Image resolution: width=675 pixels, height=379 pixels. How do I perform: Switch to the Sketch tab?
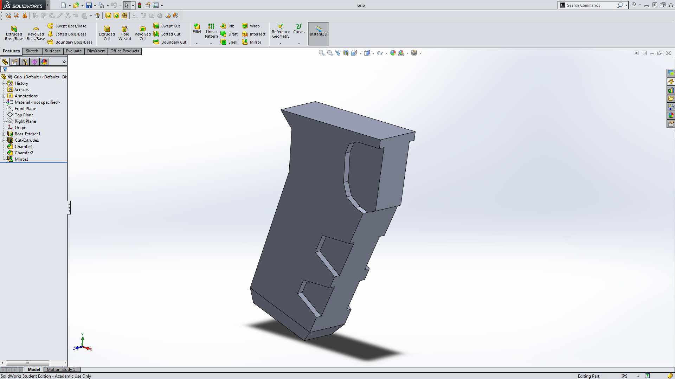[32, 51]
